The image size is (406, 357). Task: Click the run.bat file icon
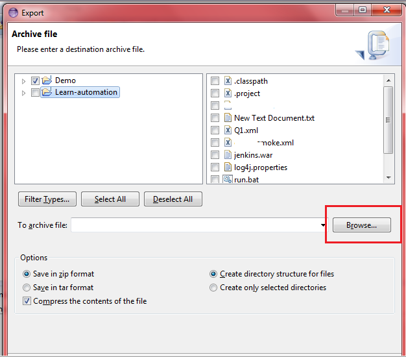click(228, 180)
